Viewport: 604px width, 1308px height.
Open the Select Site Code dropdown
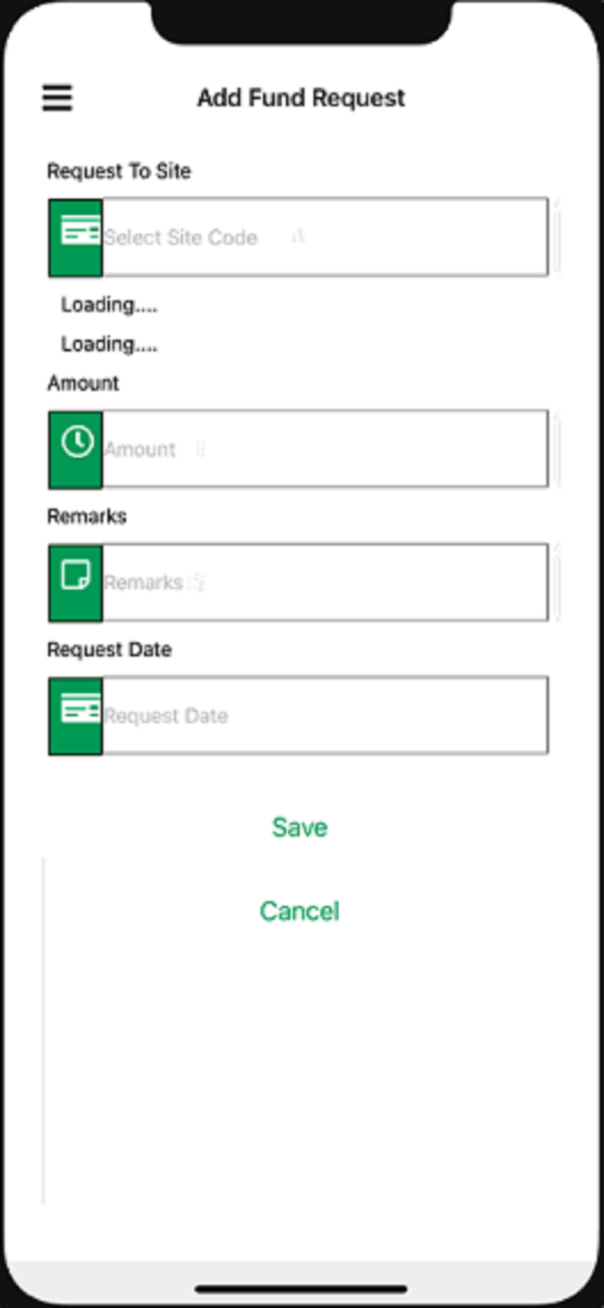point(325,237)
